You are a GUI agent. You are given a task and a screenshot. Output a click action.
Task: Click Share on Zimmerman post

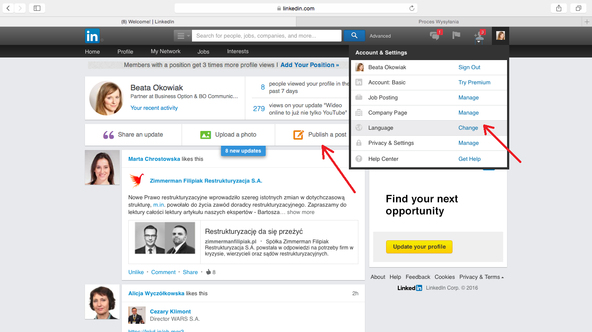coord(190,272)
